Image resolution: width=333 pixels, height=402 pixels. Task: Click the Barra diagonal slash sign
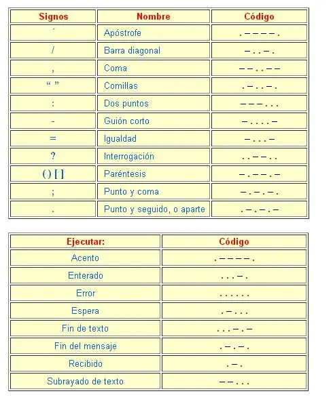(x=53, y=50)
